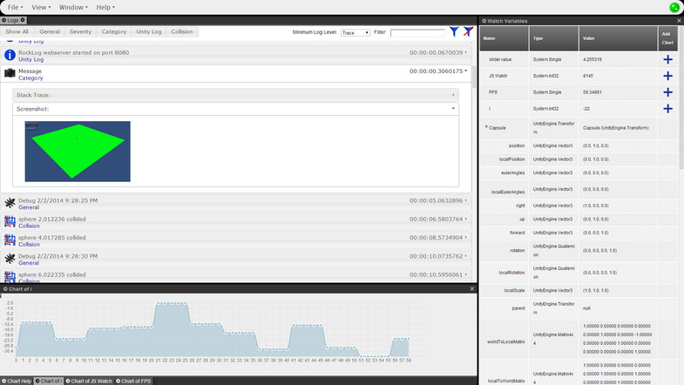Select the Show All log filter
684x385 pixels.
(17, 32)
